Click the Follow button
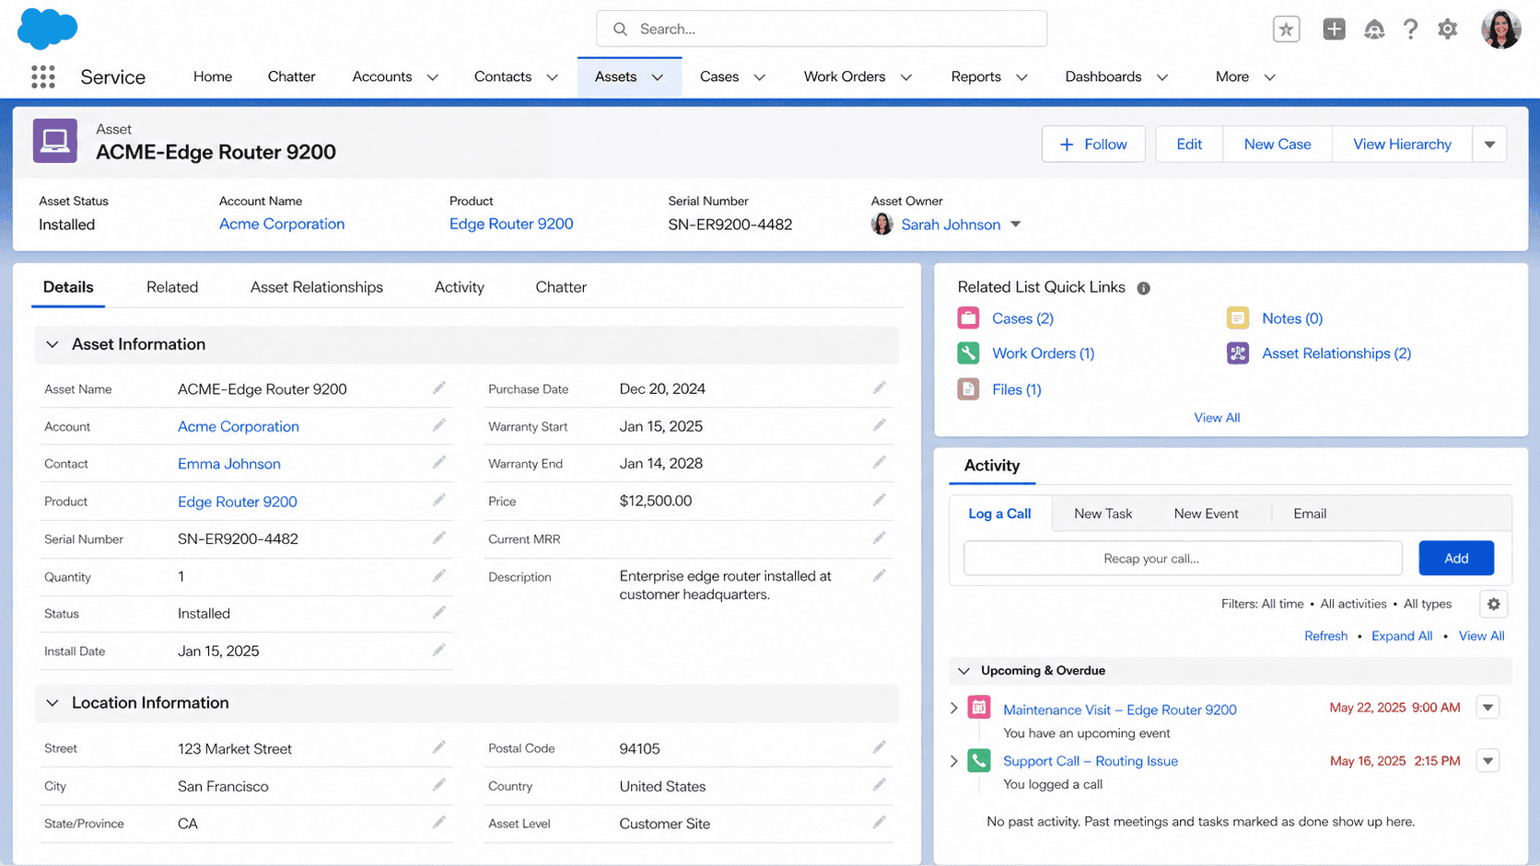Viewport: 1540px width, 866px height. (1093, 144)
